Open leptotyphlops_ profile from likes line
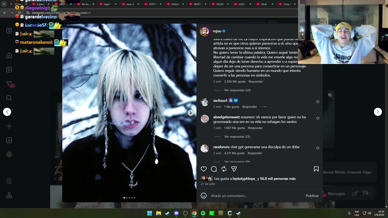Image resolution: width=388 pixels, height=218 pixels. click(x=244, y=179)
